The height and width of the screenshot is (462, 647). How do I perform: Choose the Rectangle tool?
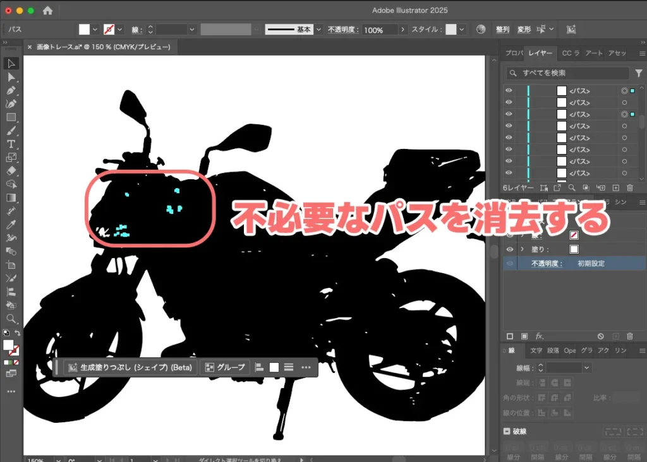pos(11,117)
